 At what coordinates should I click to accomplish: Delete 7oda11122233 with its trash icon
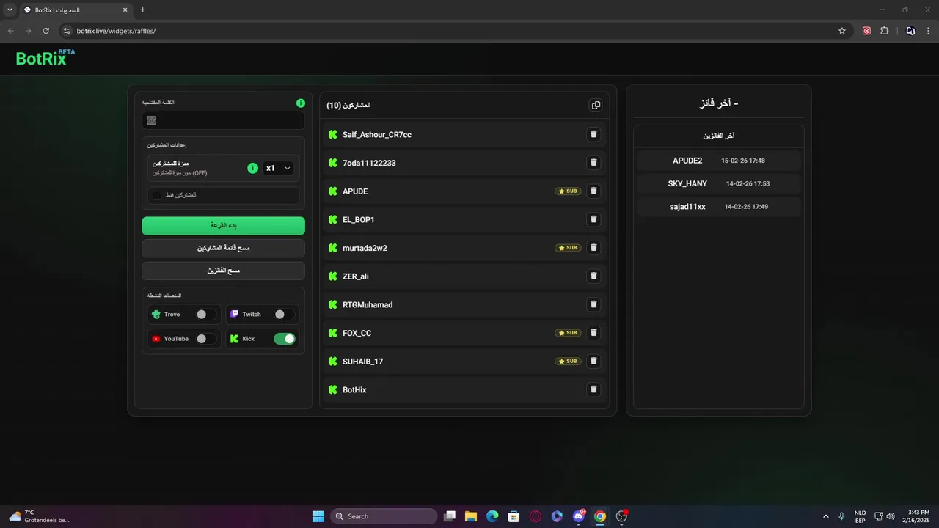click(593, 163)
